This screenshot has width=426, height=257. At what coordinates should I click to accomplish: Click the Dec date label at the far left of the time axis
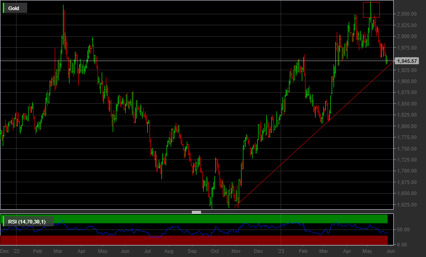(x=4, y=251)
